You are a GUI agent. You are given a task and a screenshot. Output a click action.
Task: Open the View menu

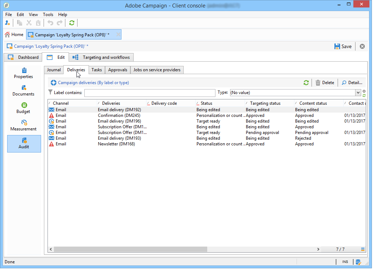point(33,15)
